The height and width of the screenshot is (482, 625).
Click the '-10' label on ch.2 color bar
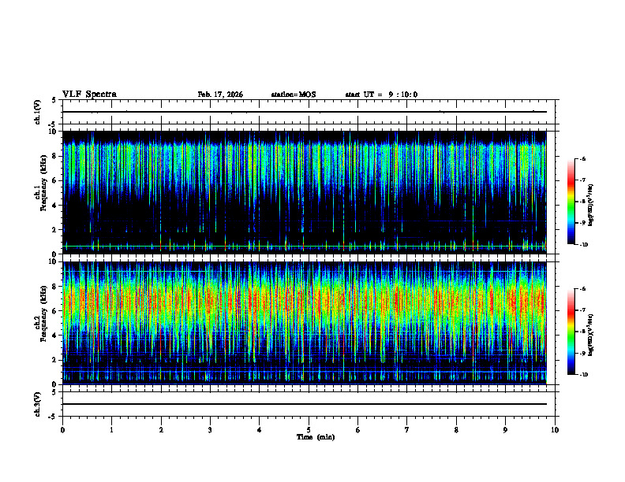click(x=583, y=375)
